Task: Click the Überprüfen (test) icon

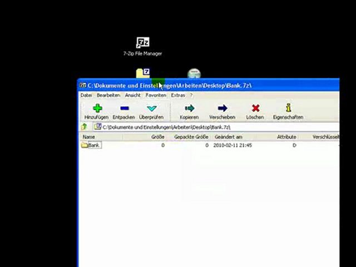Action: [x=151, y=108]
